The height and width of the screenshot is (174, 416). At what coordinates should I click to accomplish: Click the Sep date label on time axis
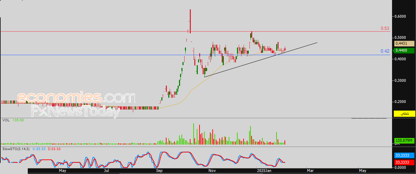pyautogui.click(x=159, y=171)
